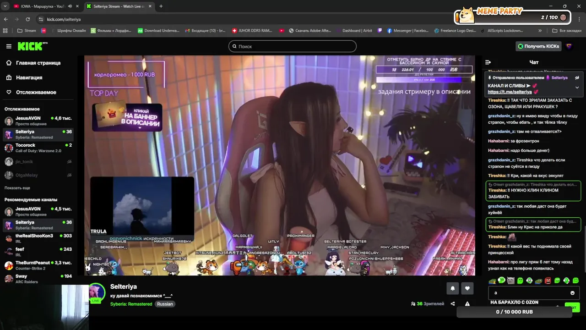Viewport: 586px width, 330px height.
Task: Click viewer count 36 Зрителей
Action: click(428, 304)
